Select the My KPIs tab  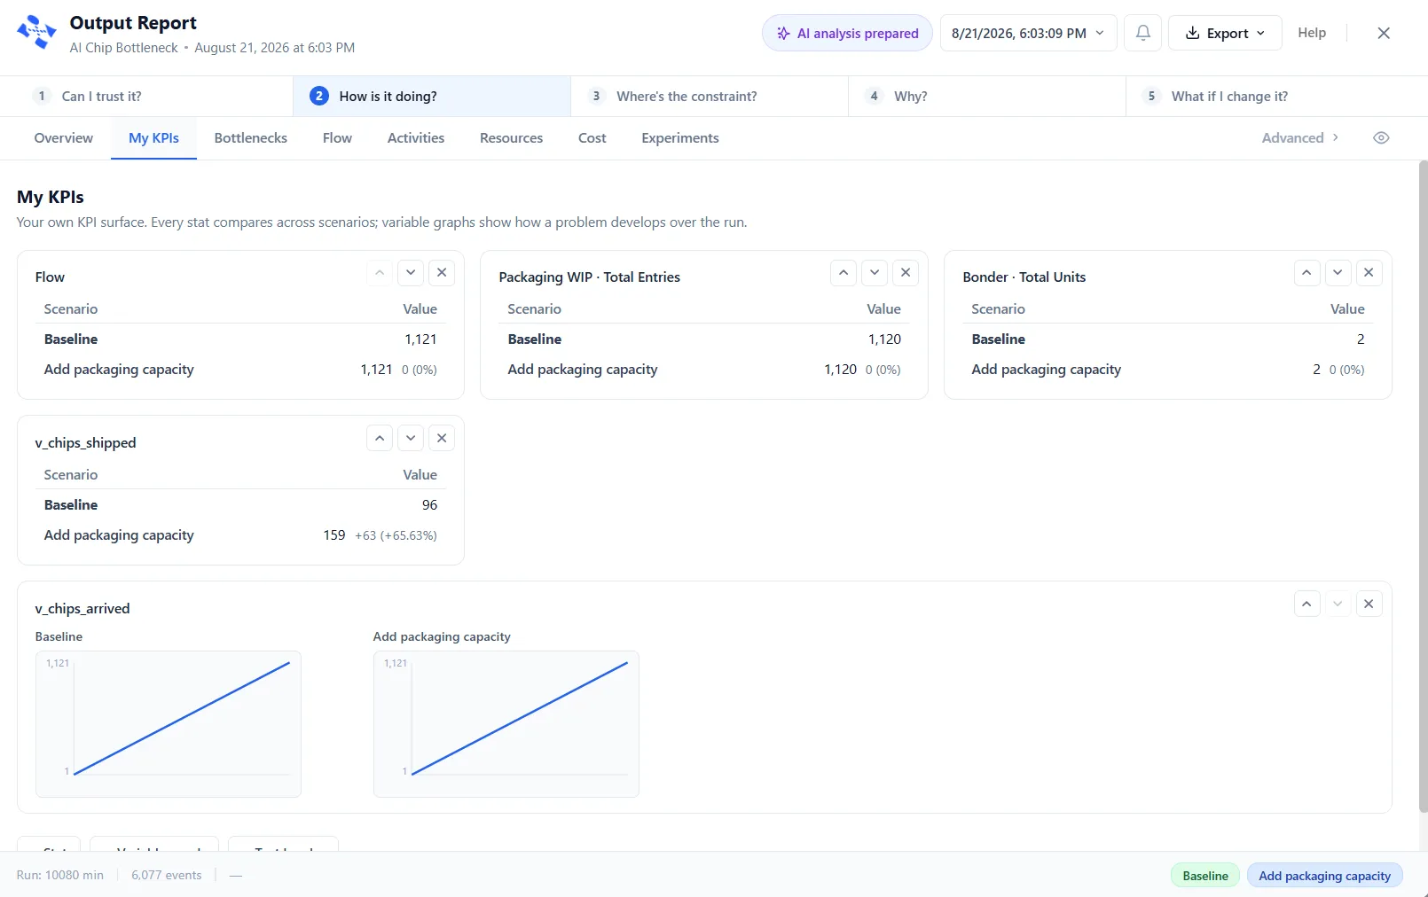(x=153, y=137)
